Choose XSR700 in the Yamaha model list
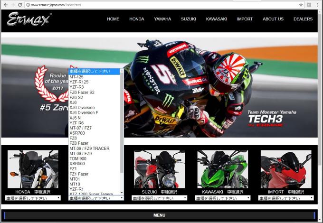The image size is (323, 223). click(77, 133)
